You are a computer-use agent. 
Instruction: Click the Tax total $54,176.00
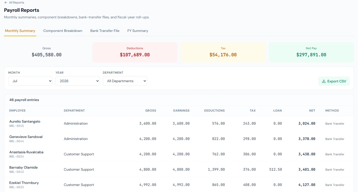coord(223,55)
